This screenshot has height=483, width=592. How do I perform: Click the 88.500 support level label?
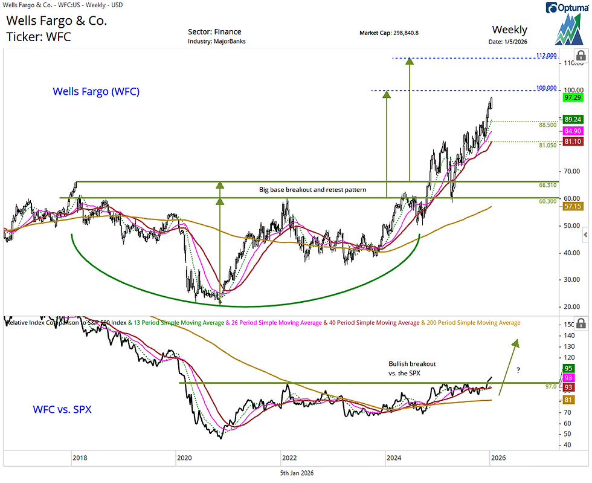(547, 125)
